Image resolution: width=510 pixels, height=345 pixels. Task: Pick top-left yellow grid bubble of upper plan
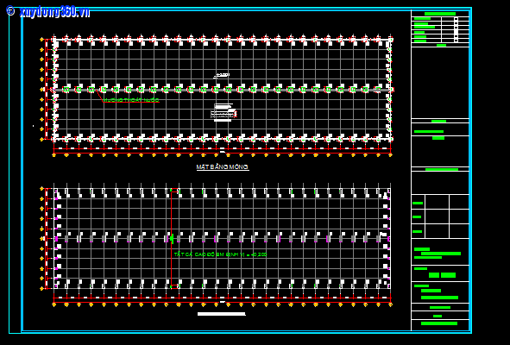point(41,39)
